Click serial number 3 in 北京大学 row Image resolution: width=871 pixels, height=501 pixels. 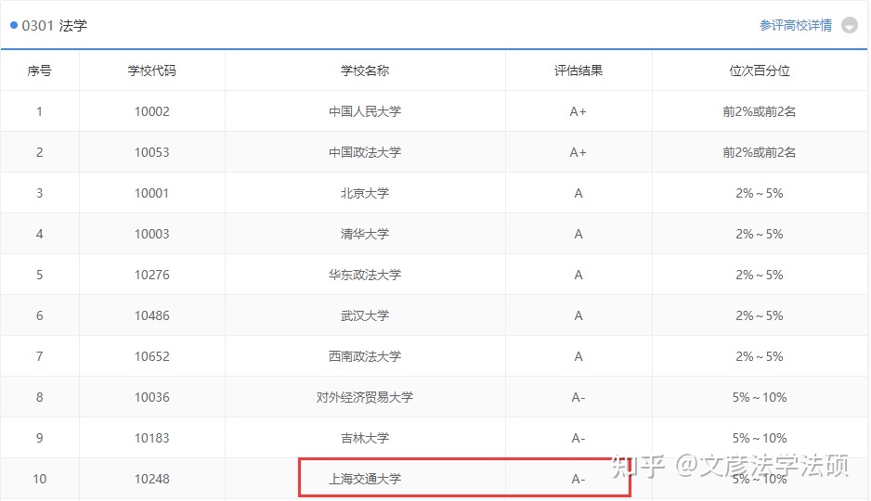click(x=39, y=193)
